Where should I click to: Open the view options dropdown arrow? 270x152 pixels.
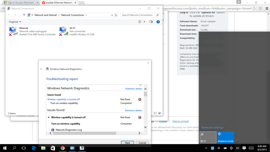click(x=144, y=22)
